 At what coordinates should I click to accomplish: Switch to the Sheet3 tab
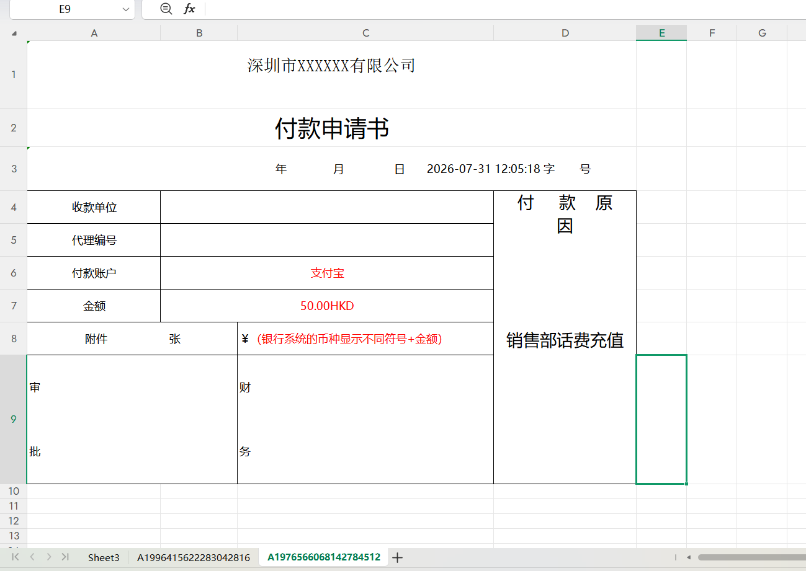point(104,557)
